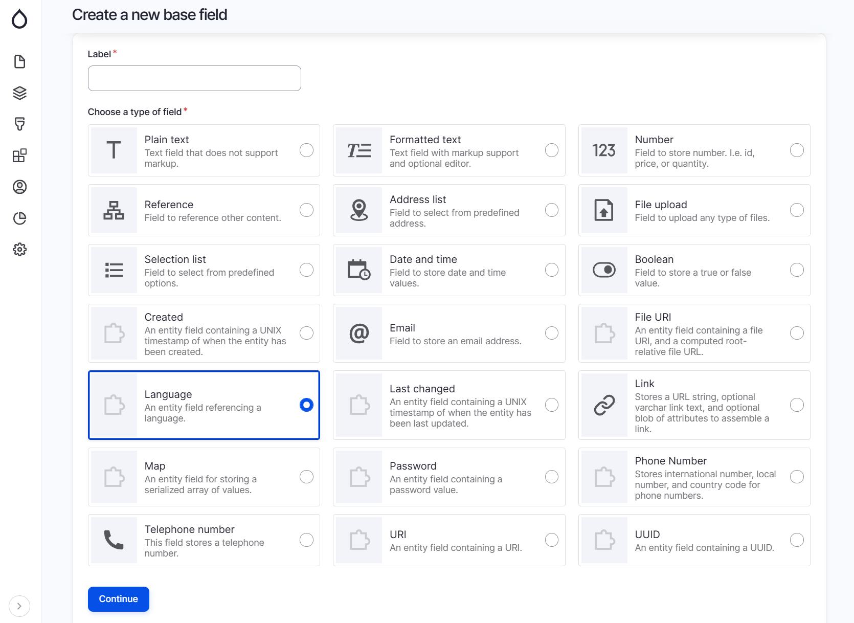Open the Extend blocks icon in the sidebar

(x=19, y=155)
